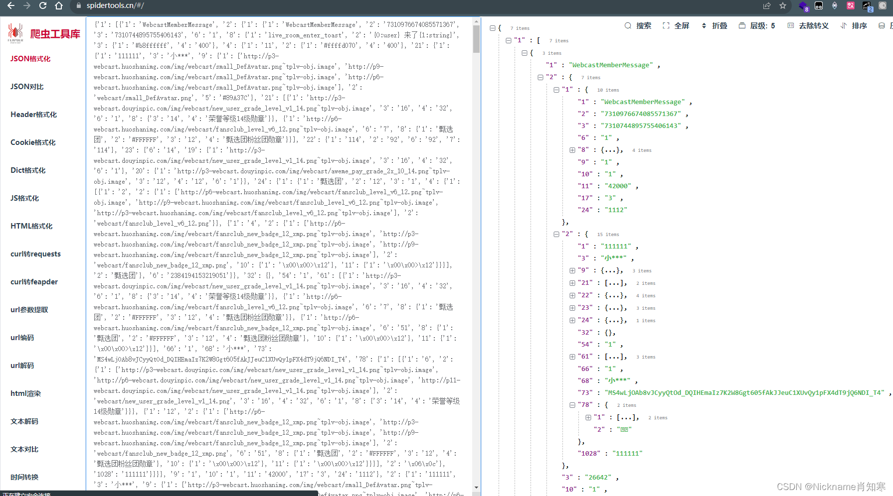Open HTML格式化 tool

(x=31, y=226)
